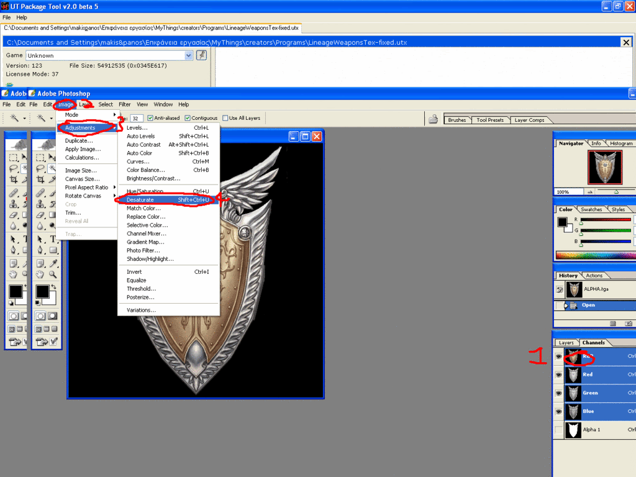This screenshot has width=636, height=477.
Task: Expand the Mode submenu in Image menu
Action: [x=87, y=115]
